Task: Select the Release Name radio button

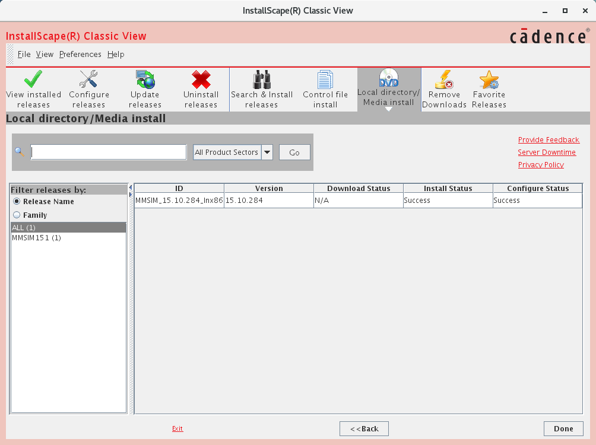Action: pyautogui.click(x=17, y=201)
